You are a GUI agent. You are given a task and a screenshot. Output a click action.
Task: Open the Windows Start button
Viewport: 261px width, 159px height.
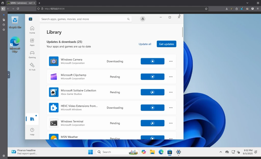(x=90, y=152)
